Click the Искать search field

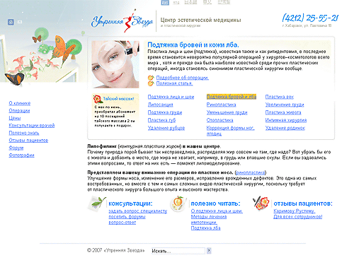point(178,251)
